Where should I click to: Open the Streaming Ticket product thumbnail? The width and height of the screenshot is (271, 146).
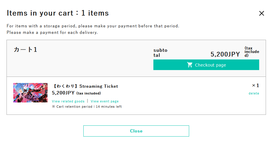30,93
